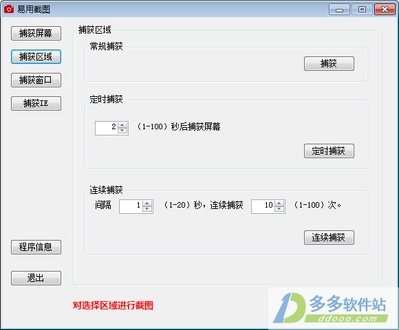Focus the timed delay seconds field

click(107, 128)
